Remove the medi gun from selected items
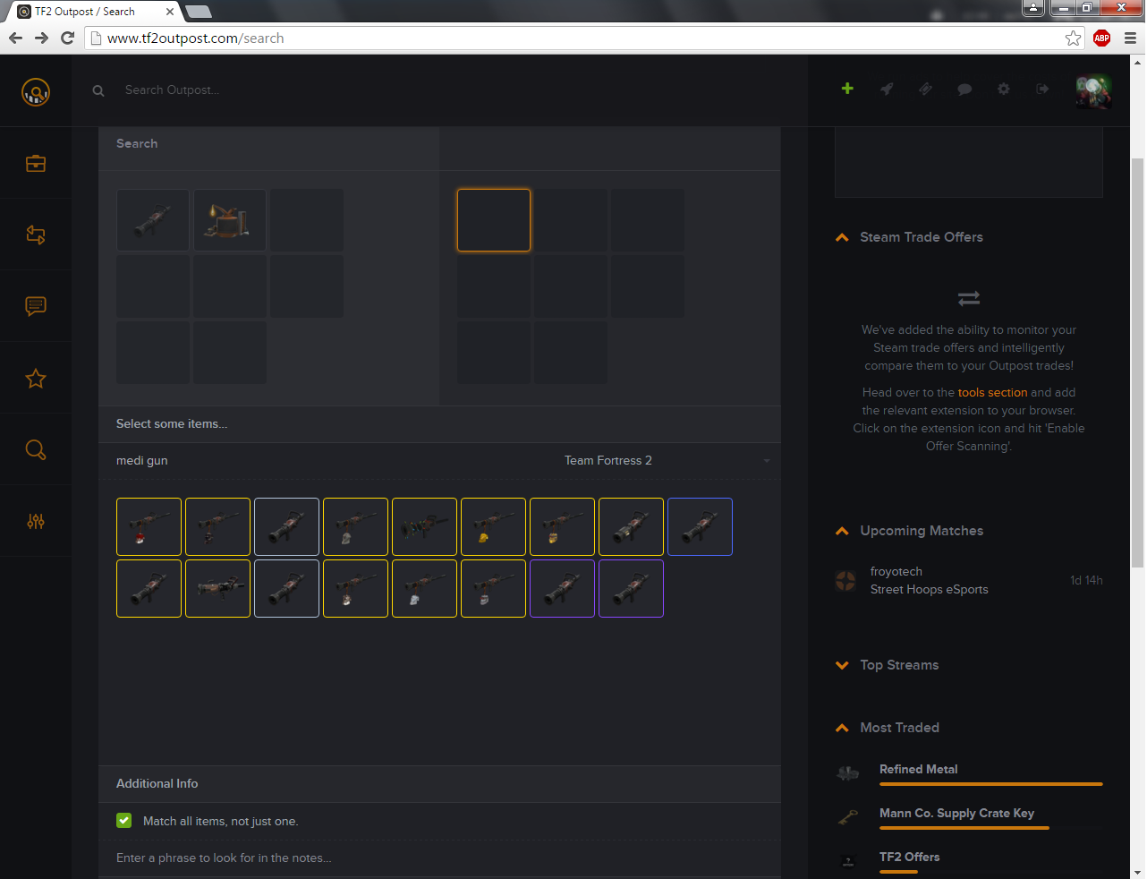 (153, 220)
